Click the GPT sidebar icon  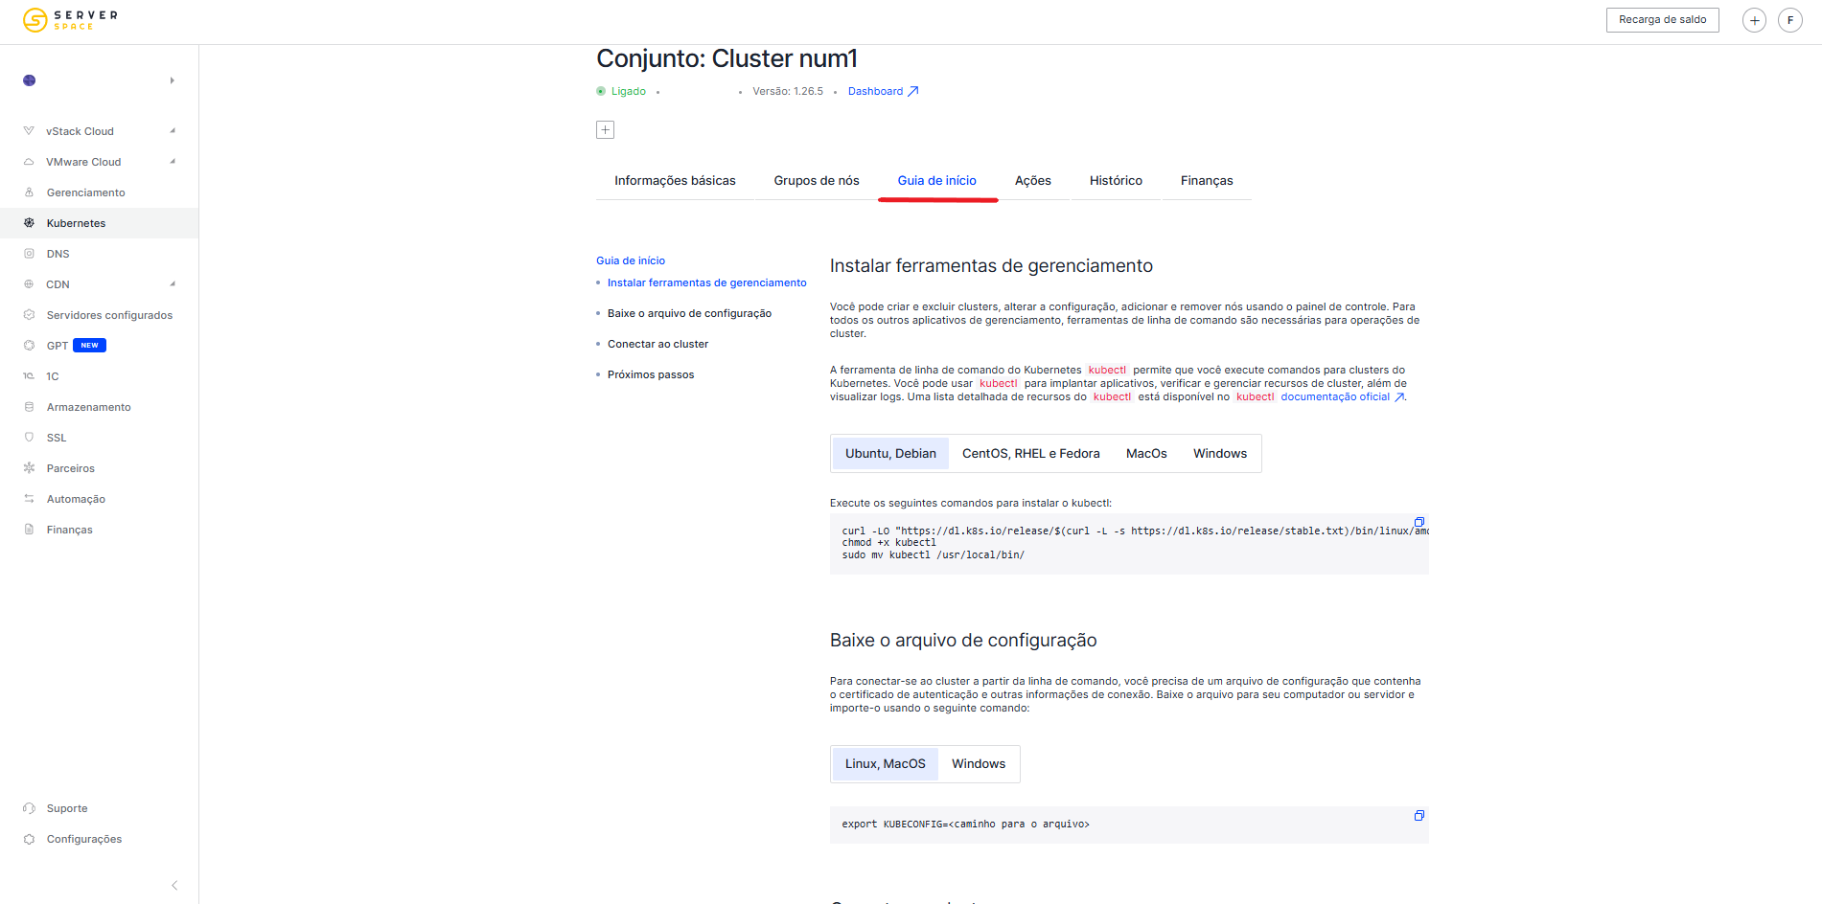pos(29,346)
